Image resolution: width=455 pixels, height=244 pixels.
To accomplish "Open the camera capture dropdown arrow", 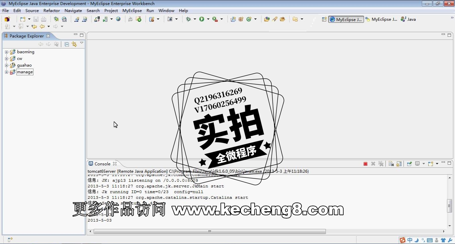I will 176,19.
